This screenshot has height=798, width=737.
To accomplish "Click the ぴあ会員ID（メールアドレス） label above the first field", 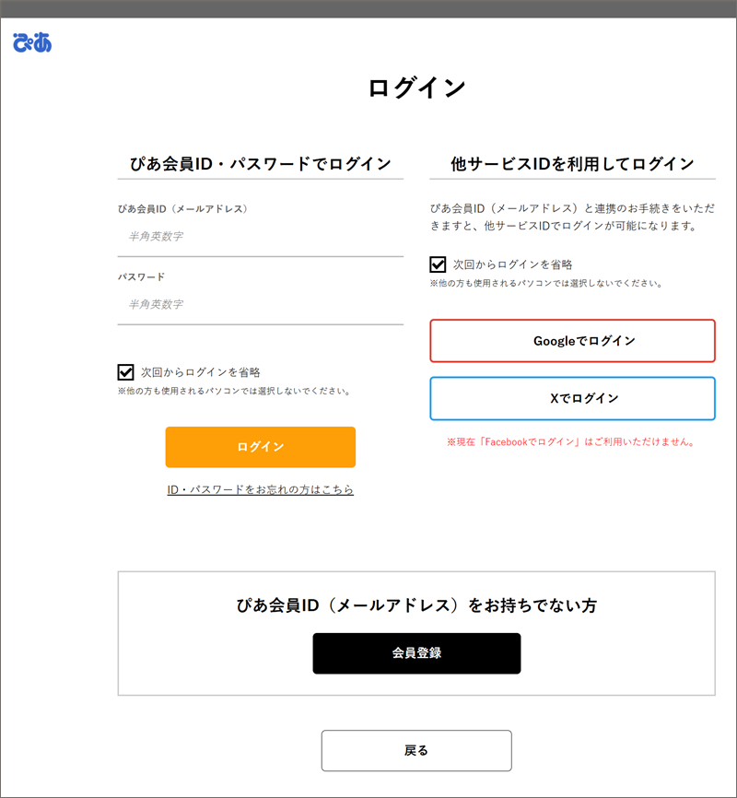I will (183, 209).
